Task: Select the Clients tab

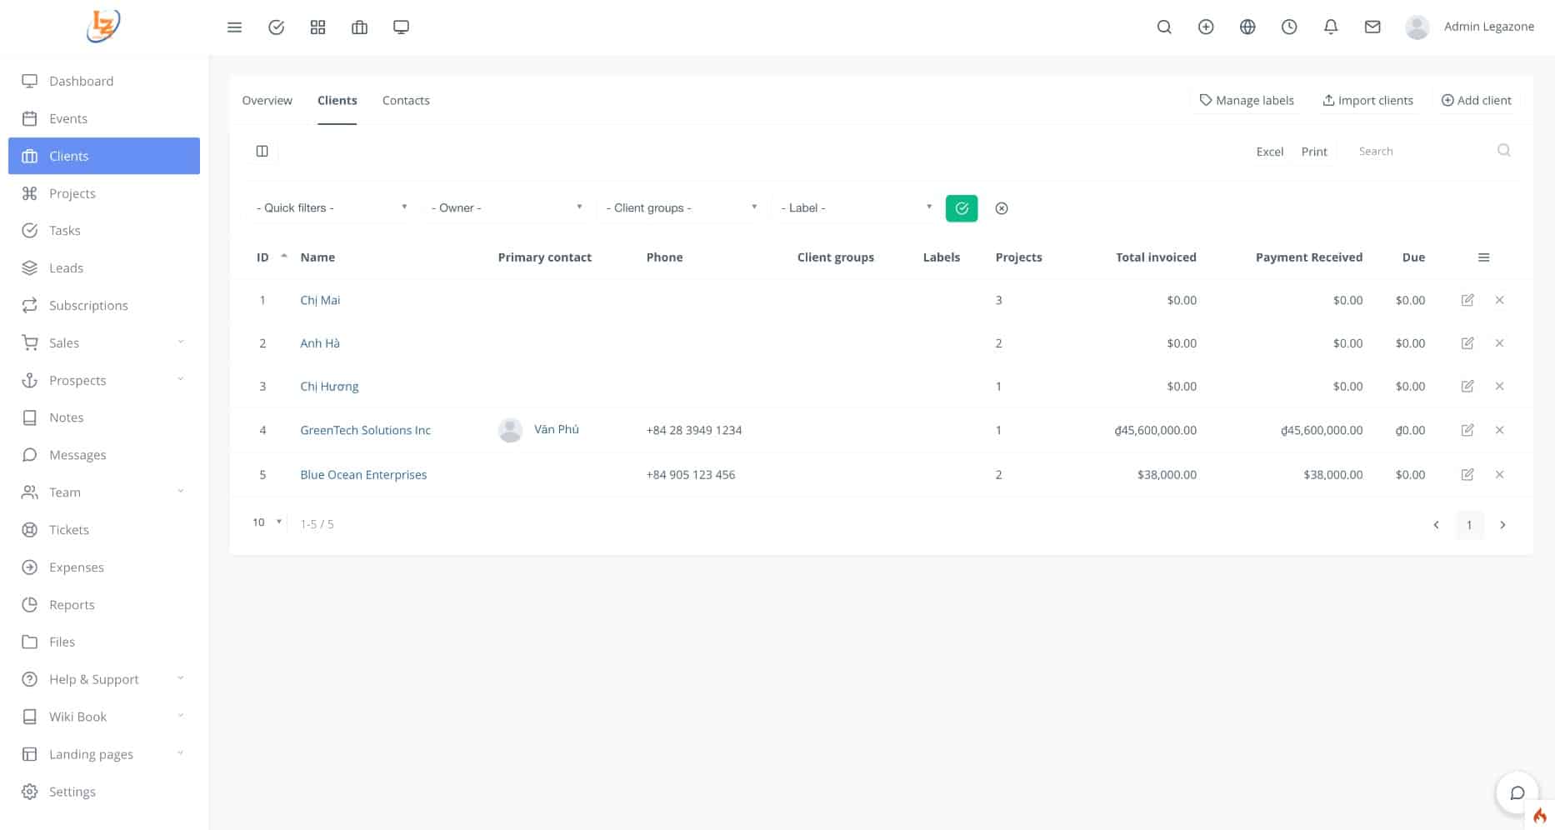Action: coord(337,101)
